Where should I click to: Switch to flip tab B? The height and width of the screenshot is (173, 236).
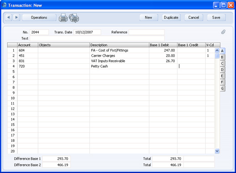[x=222, y=57]
